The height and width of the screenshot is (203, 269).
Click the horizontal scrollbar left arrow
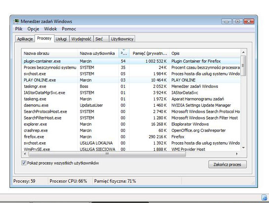click(x=25, y=154)
